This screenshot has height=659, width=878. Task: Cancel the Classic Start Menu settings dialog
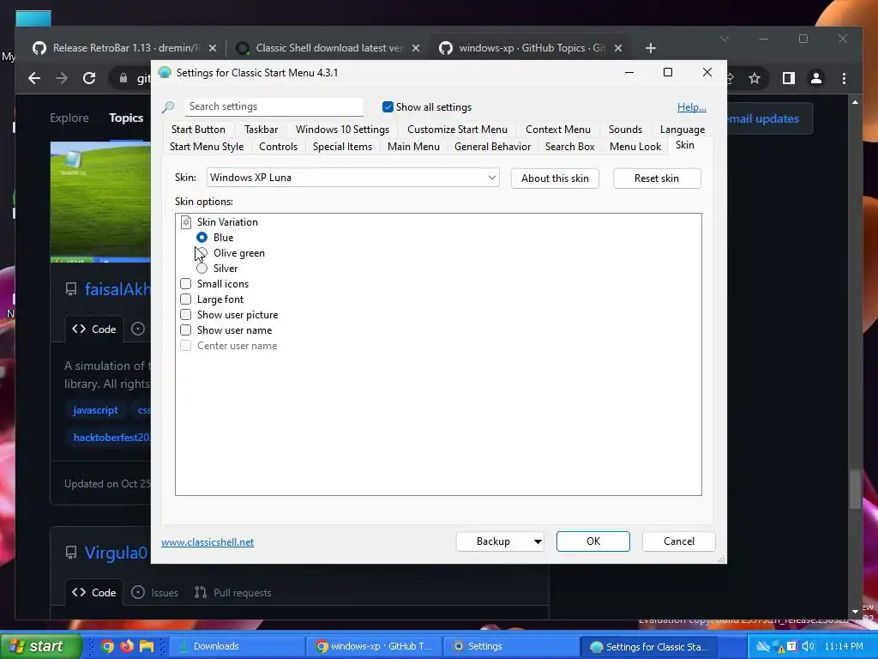[679, 541]
